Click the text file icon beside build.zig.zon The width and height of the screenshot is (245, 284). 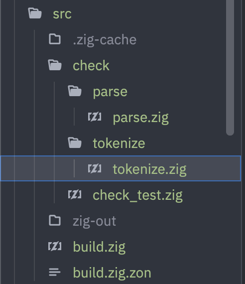click(55, 272)
